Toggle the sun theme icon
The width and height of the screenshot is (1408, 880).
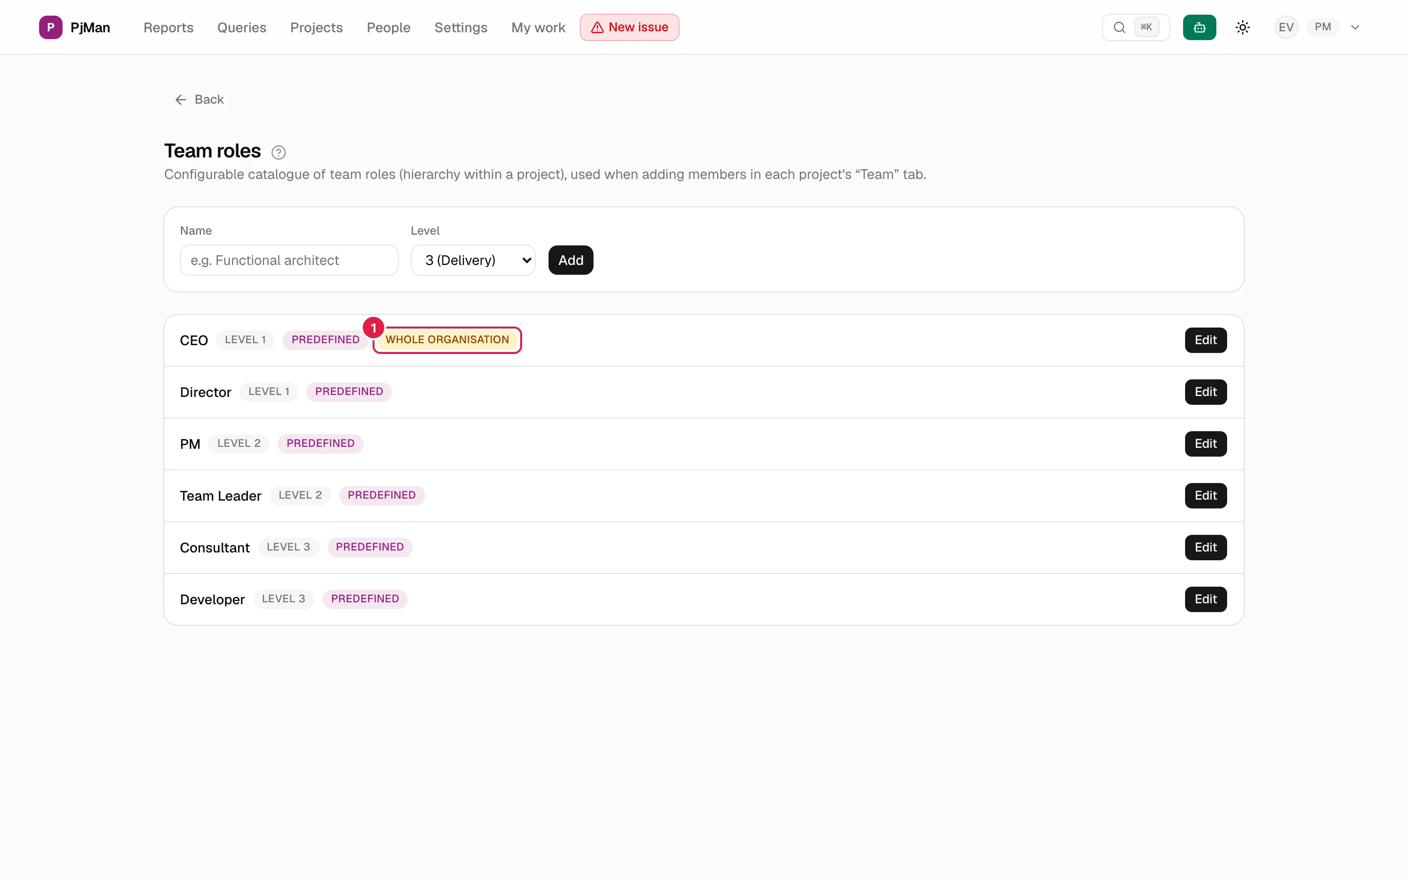pos(1242,27)
